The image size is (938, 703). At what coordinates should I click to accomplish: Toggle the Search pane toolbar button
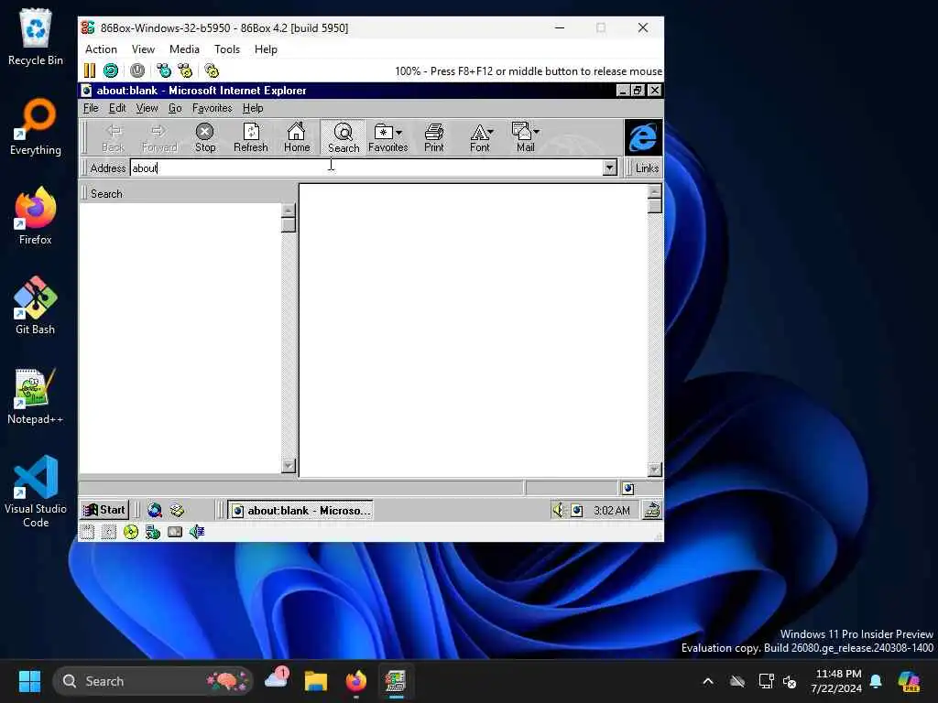343,137
